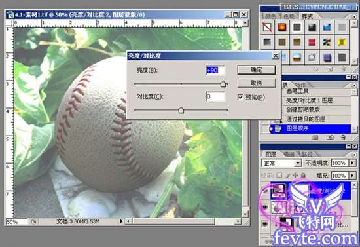Toggle lock position move icon
This screenshot has width=360, height=247.
coord(295,176)
